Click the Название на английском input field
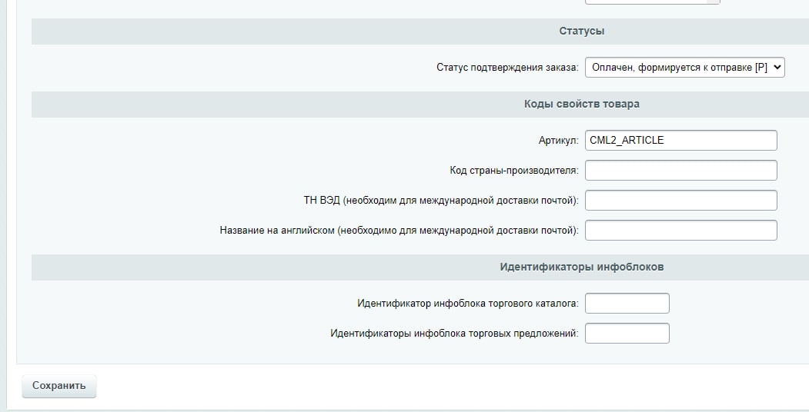The height and width of the screenshot is (412, 809). click(x=681, y=230)
